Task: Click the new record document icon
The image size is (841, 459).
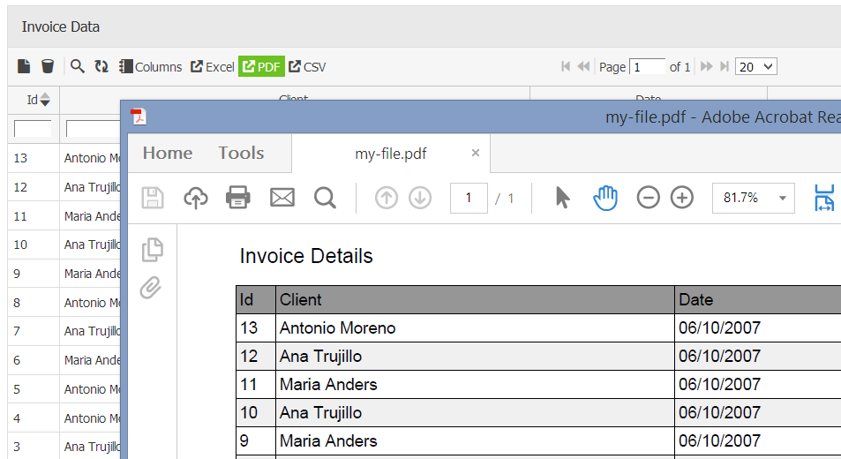Action: pyautogui.click(x=25, y=66)
